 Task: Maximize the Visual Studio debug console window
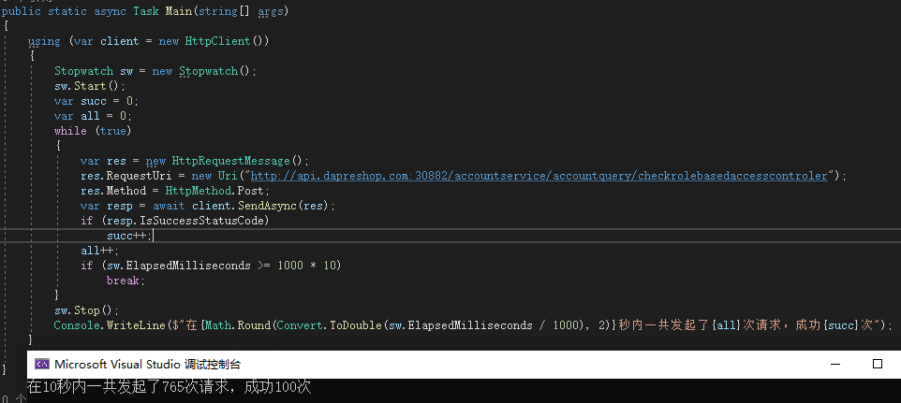877,364
